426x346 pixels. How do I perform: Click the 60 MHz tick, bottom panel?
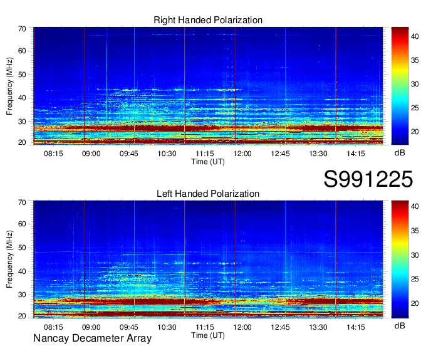pyautogui.click(x=22, y=224)
